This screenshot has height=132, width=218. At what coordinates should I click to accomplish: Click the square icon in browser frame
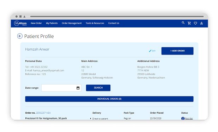[x=20, y=17]
